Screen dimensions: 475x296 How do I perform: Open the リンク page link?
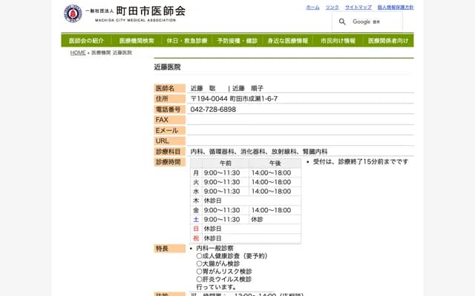point(332,7)
